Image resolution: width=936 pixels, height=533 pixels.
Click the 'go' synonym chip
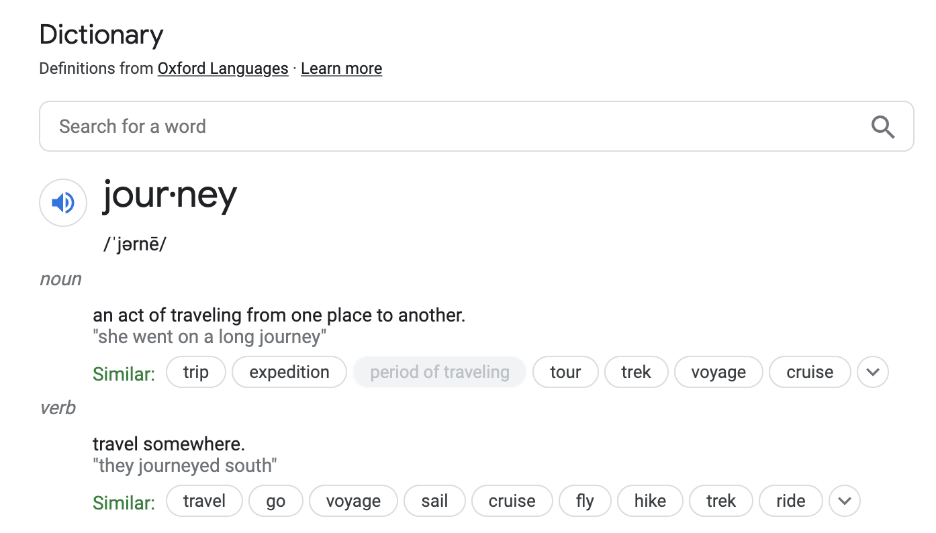(x=276, y=501)
